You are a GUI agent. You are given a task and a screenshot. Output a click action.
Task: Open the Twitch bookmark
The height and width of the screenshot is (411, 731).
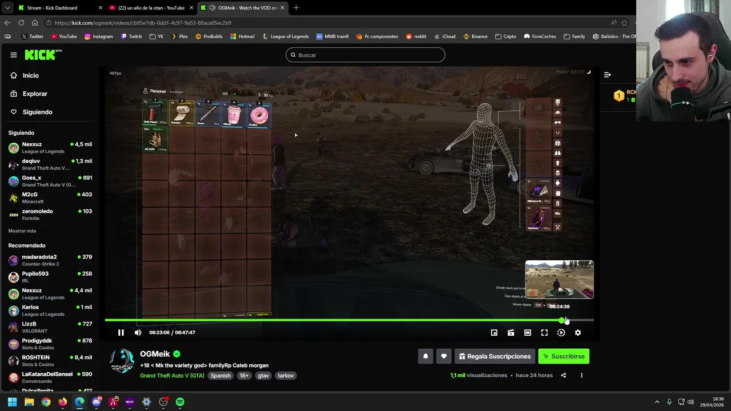click(x=131, y=37)
